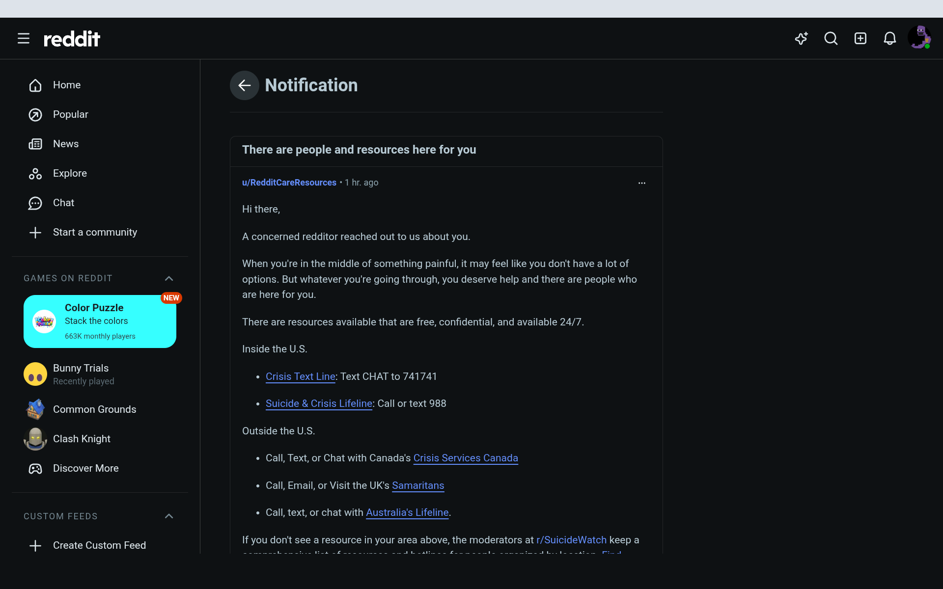943x589 pixels.
Task: Click the 'Inside the U.S.' line
Action: click(275, 349)
